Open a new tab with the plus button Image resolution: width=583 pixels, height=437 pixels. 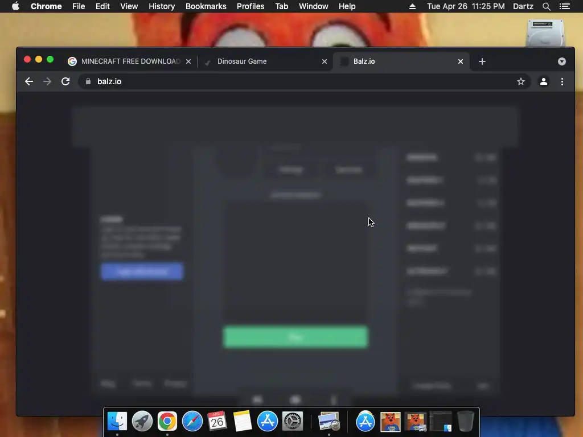tap(482, 61)
